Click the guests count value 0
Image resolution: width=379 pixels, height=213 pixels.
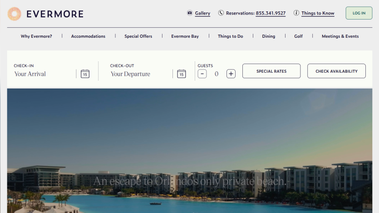217,74
